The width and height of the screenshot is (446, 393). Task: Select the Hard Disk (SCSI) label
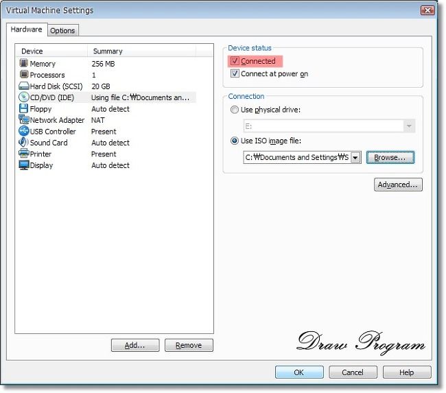(56, 86)
